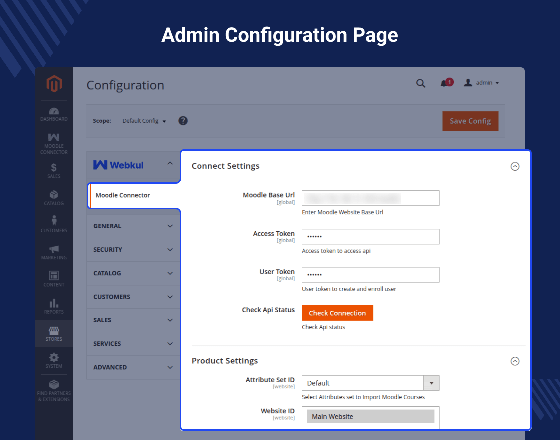Expand the GENERAL config section
The image size is (560, 440).
pos(133,226)
